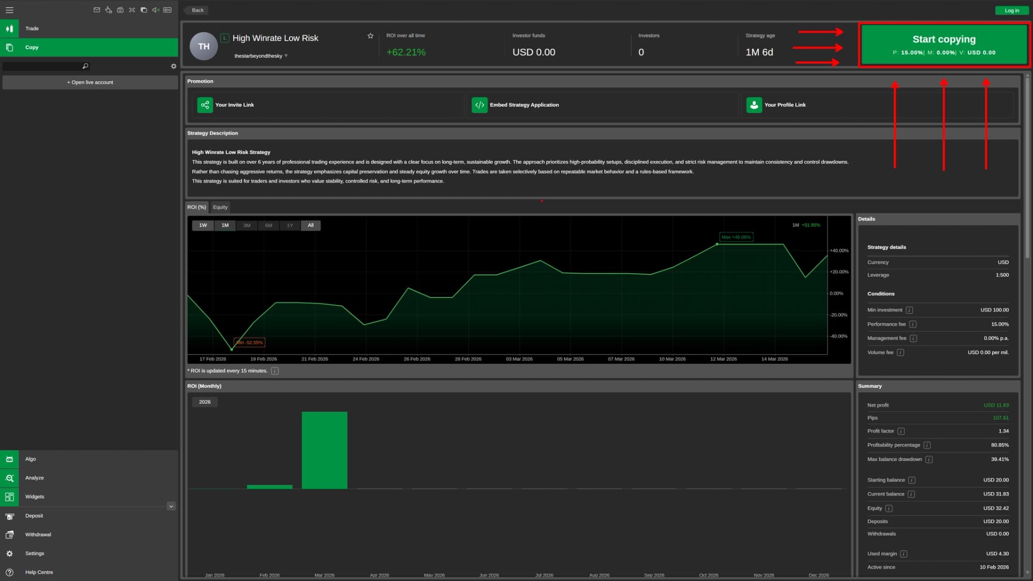Open the mail inbox icon in top toolbar
This screenshot has height=581, width=1033.
pos(97,10)
